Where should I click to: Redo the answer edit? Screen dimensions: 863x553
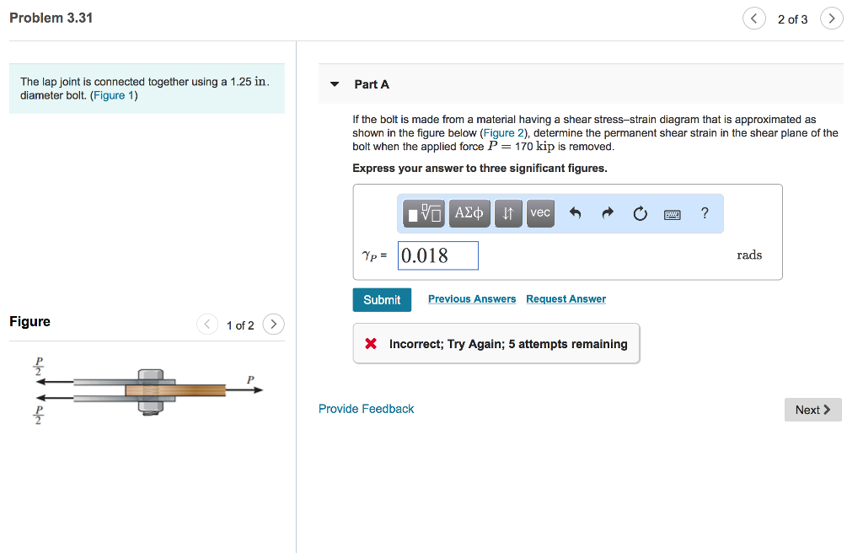608,214
